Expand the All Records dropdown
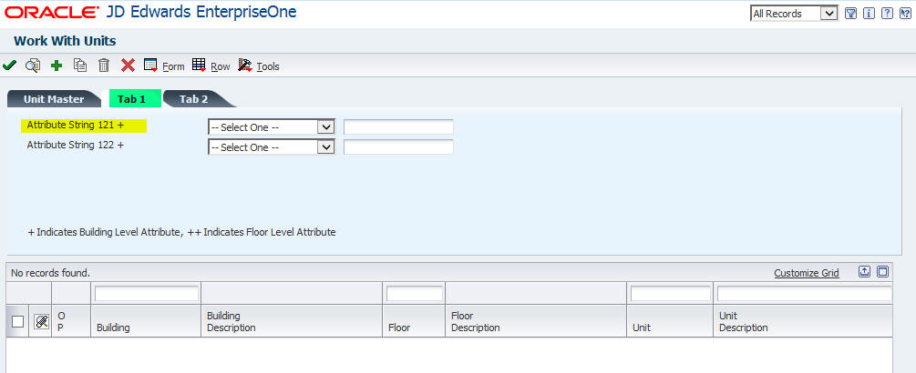Image resolution: width=916 pixels, height=373 pixels. coord(794,14)
